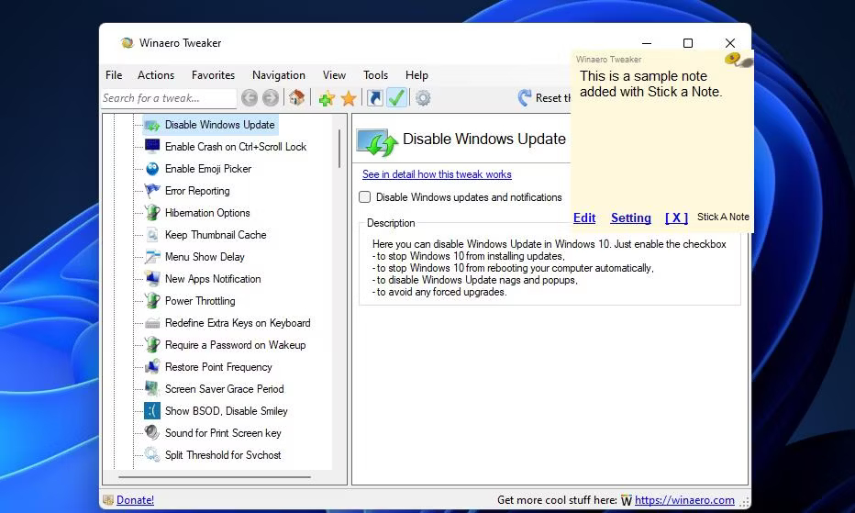Click the Menu Show Delay icon
This screenshot has height=513, width=855.
[152, 257]
